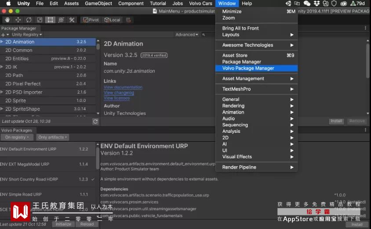Click the Creative Cloud menu bar icon

(x=343, y=4)
